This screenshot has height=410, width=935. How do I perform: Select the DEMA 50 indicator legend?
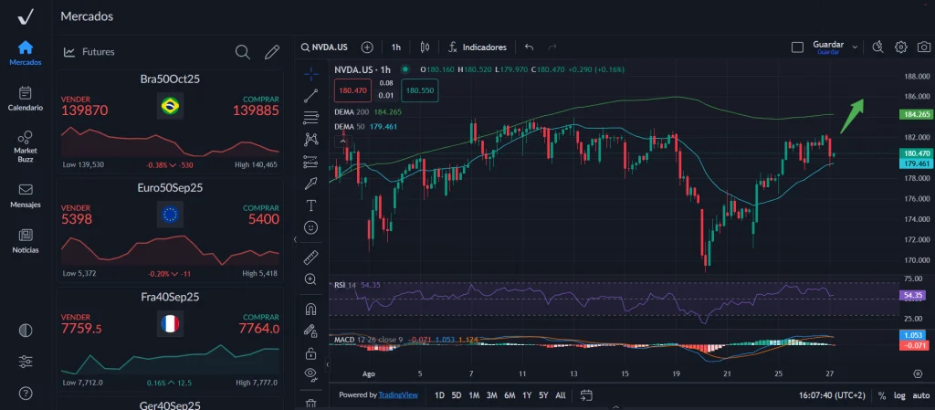click(365, 126)
